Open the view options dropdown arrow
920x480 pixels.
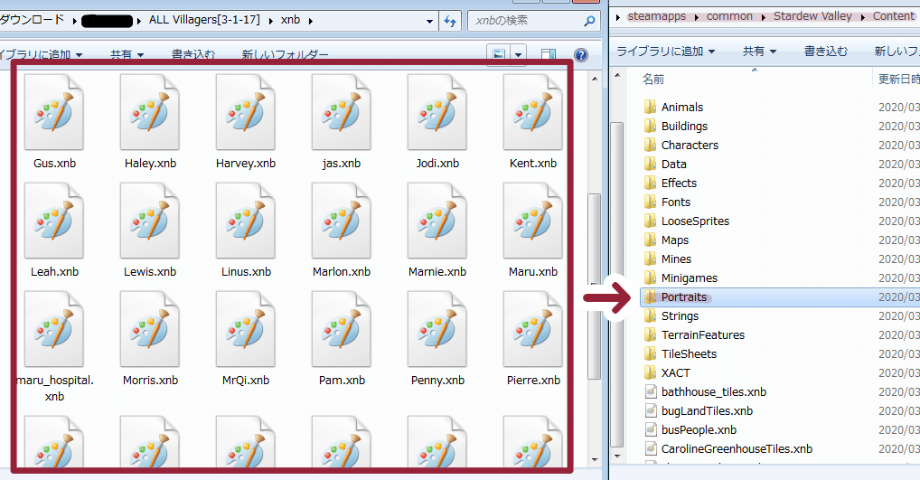pos(518,54)
